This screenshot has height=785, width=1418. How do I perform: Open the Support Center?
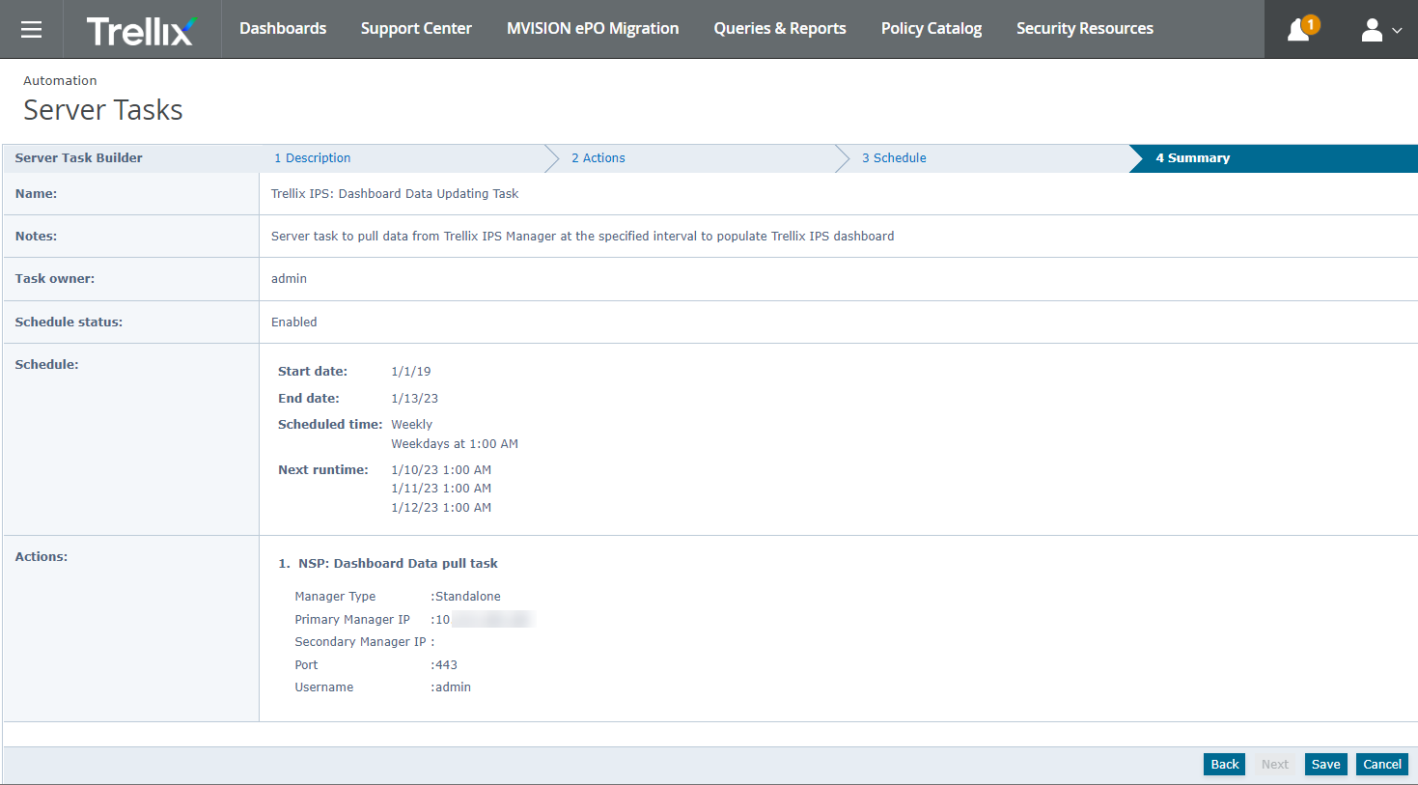click(416, 29)
